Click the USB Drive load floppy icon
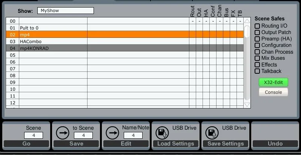The image size is (301, 155). pyautogui.click(x=162, y=133)
